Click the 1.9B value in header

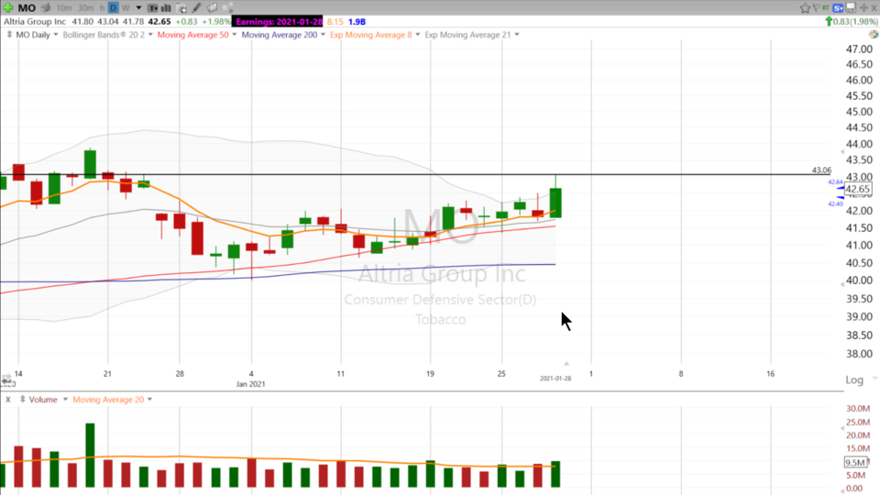(357, 21)
